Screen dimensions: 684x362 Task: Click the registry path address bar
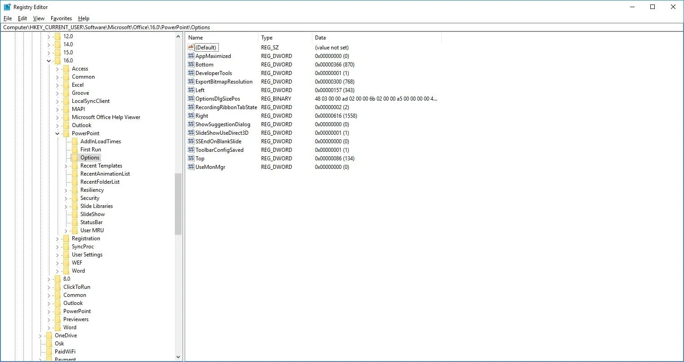tap(342, 27)
